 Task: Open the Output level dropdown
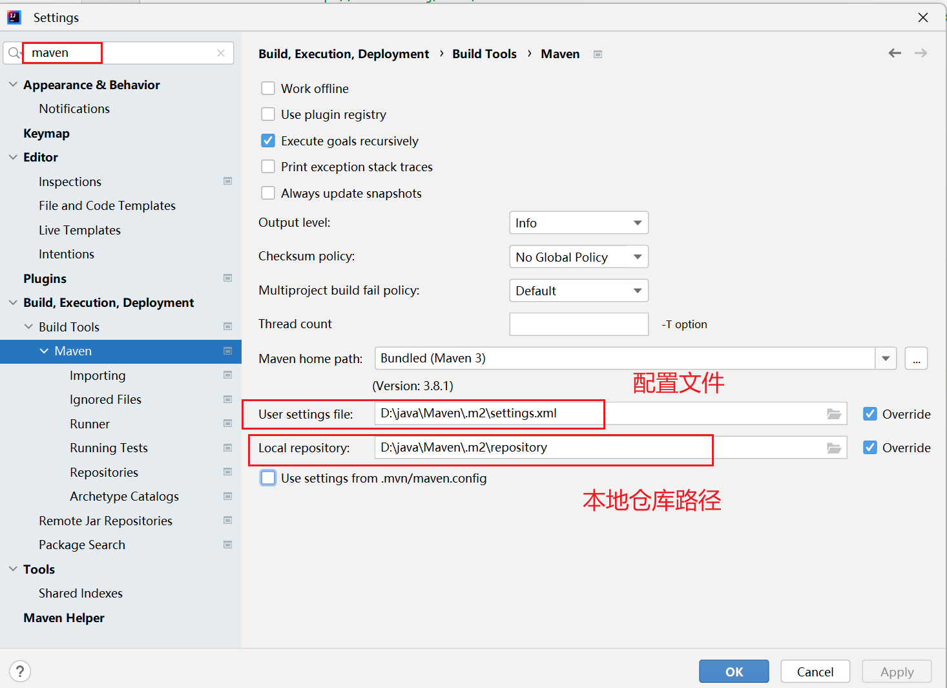coord(579,223)
